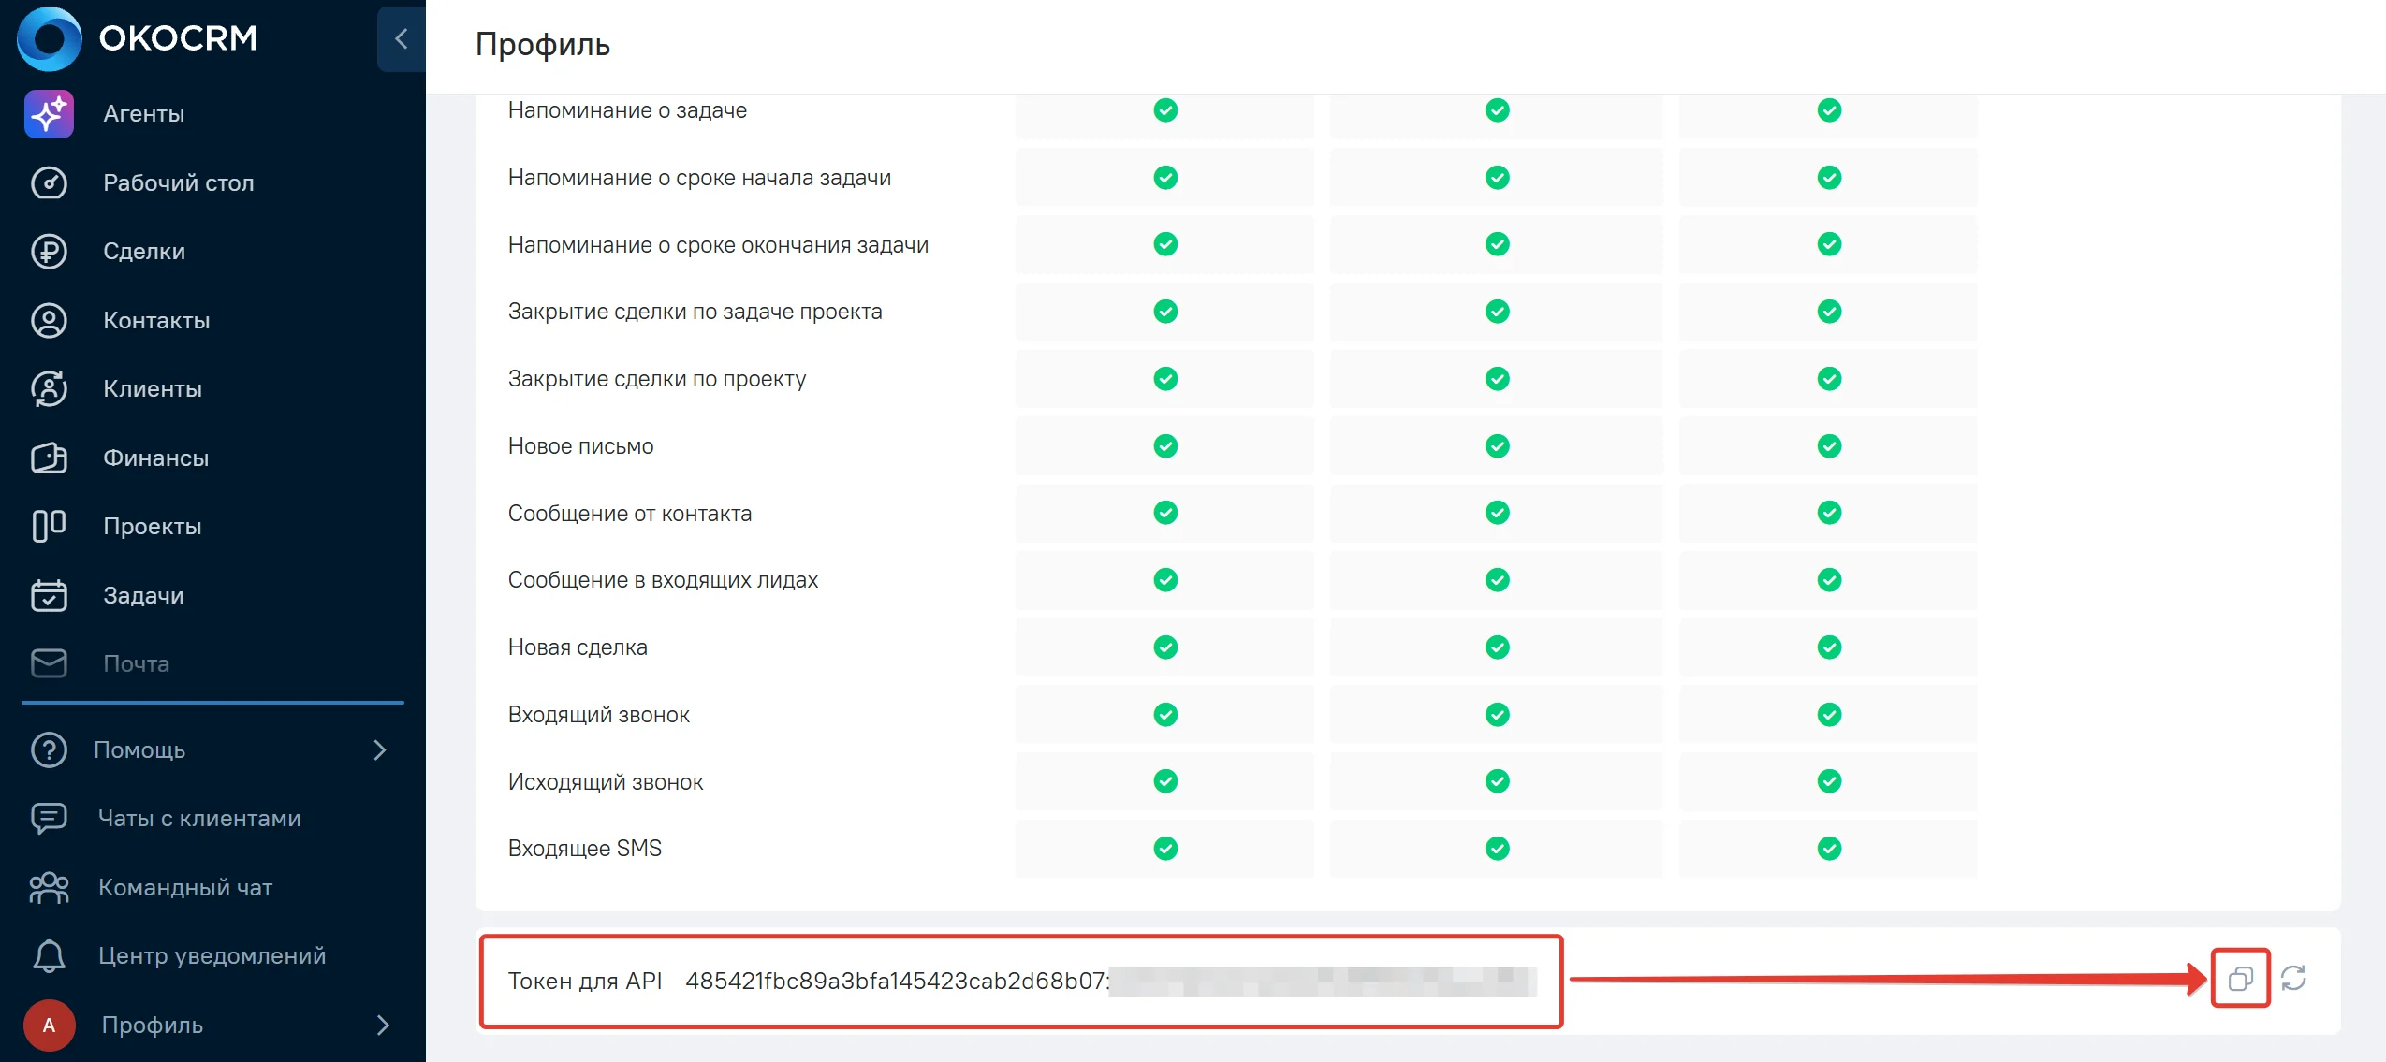Open the Проекты section
This screenshot has height=1062, width=2386.
pos(153,527)
